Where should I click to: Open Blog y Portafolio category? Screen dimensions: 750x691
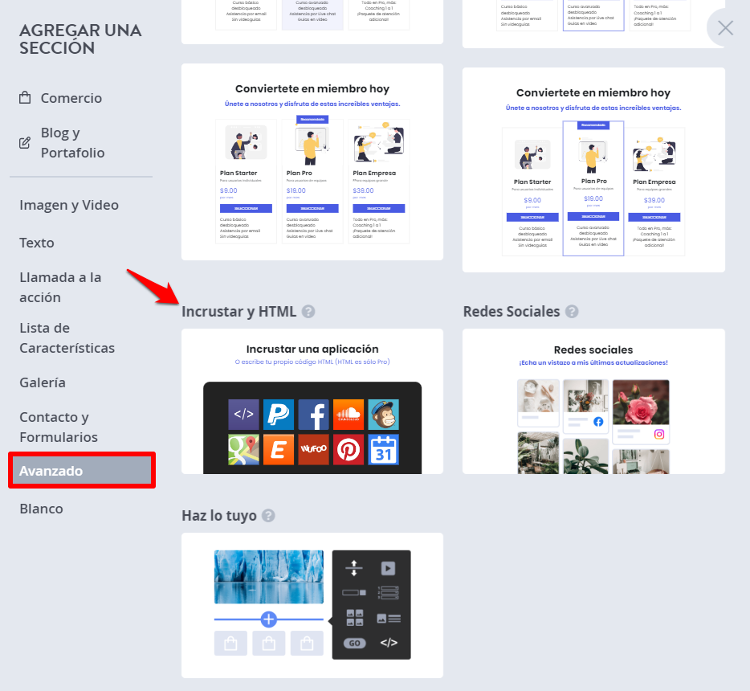pyautogui.click(x=72, y=142)
